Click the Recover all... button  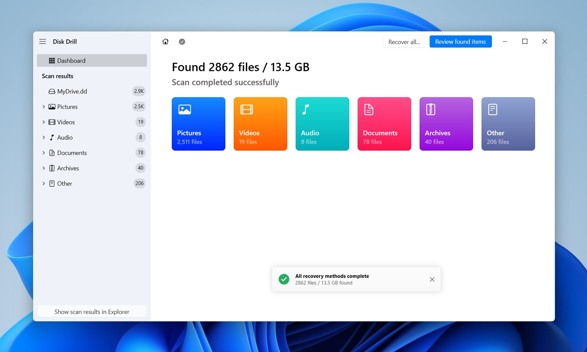(404, 42)
